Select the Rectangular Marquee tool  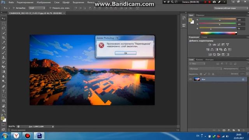pos(4,24)
